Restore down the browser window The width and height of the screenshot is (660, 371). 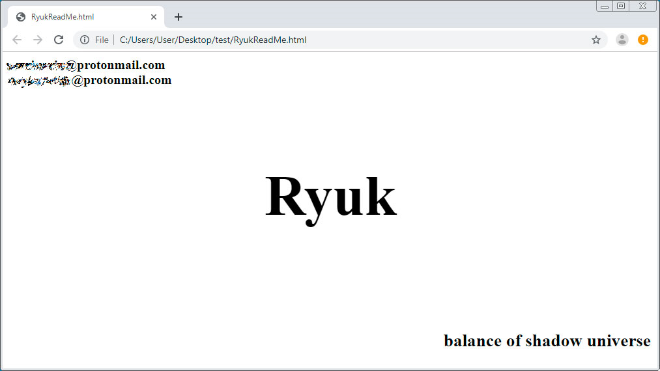coord(621,6)
